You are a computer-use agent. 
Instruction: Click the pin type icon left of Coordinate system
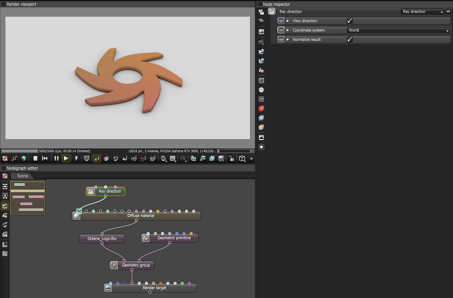281,30
